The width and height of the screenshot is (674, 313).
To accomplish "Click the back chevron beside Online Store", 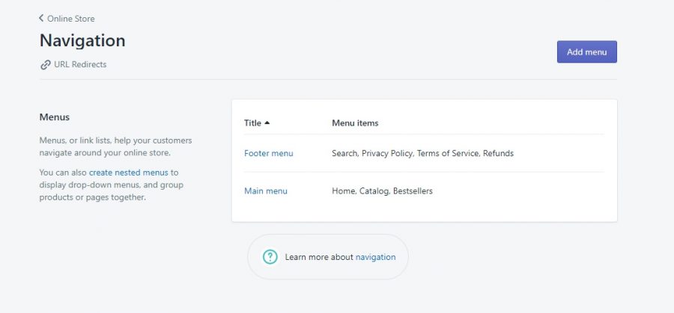I will tap(41, 18).
